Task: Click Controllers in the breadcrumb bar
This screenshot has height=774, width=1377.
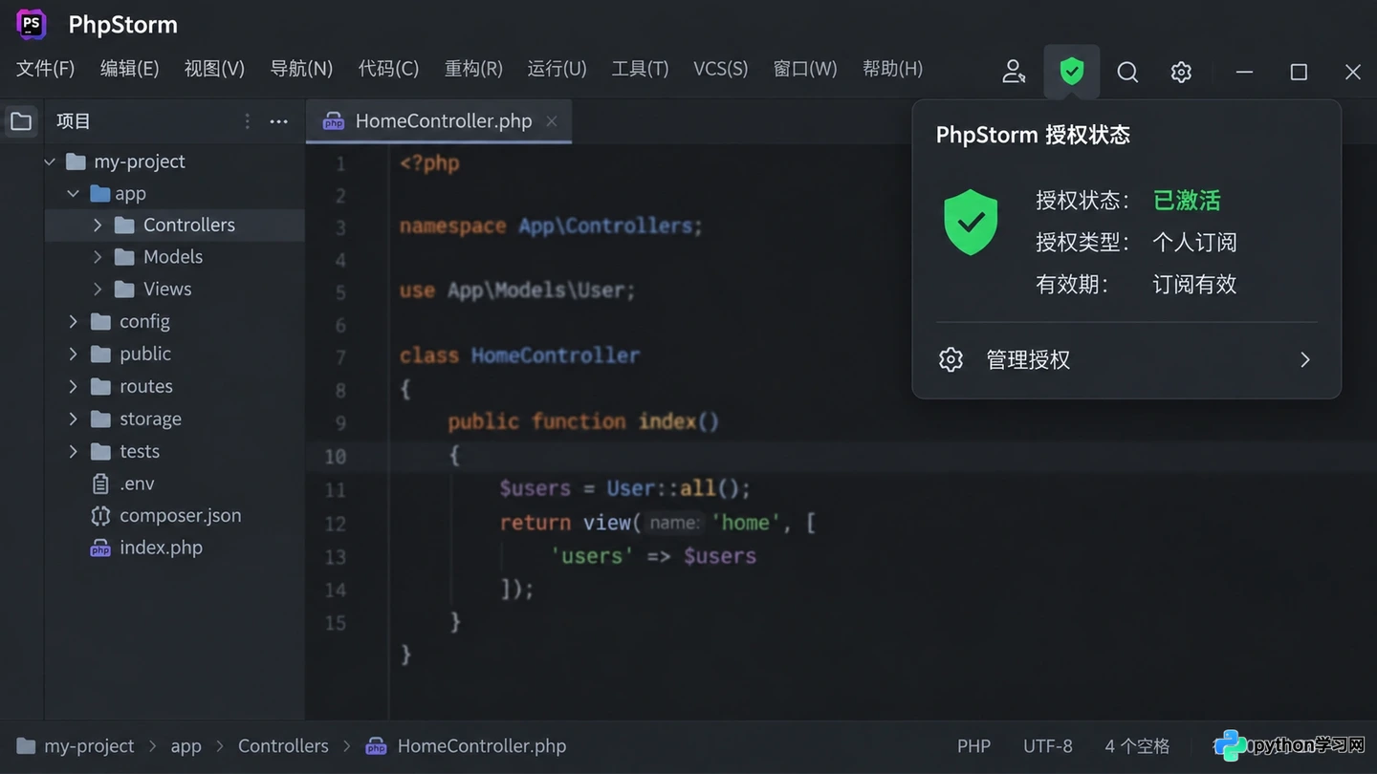Action: (283, 746)
